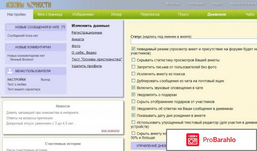Check Исключить анкету из поиска
Image resolution: width=257 pixels, height=151 pixels.
pyautogui.click(x=133, y=74)
